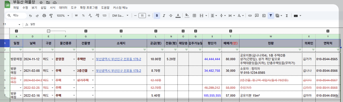Move the document to a folder
The width and height of the screenshot is (343, 102).
(x=48, y=2)
